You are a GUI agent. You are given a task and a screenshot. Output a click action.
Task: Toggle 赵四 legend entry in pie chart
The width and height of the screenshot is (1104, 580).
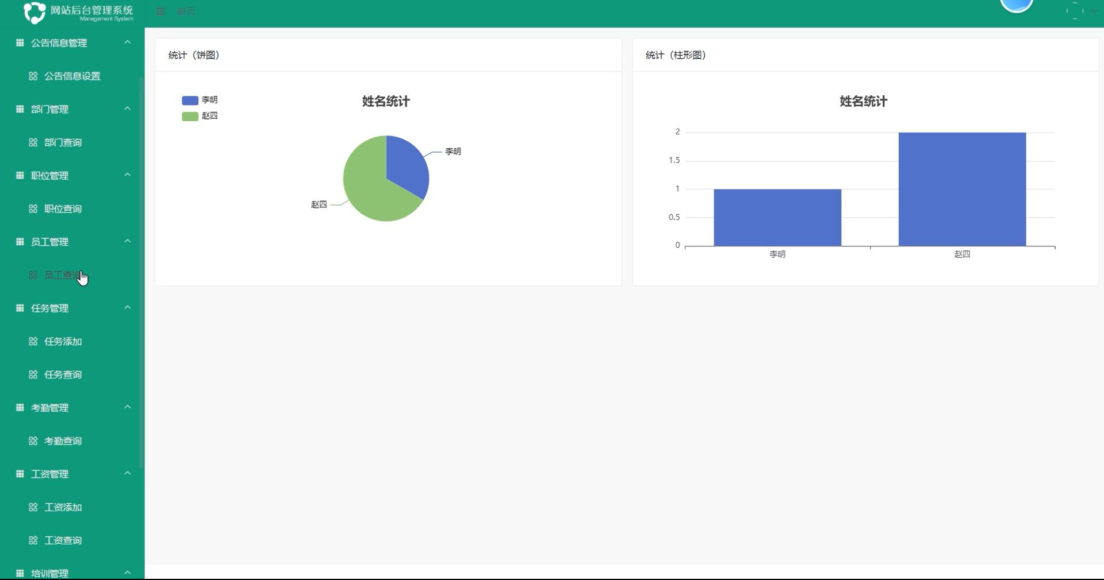pyautogui.click(x=200, y=116)
